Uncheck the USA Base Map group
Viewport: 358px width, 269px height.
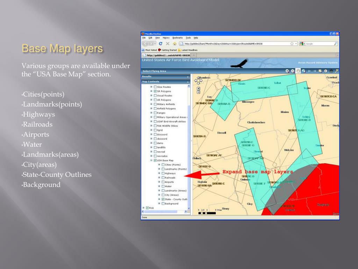[155, 160]
